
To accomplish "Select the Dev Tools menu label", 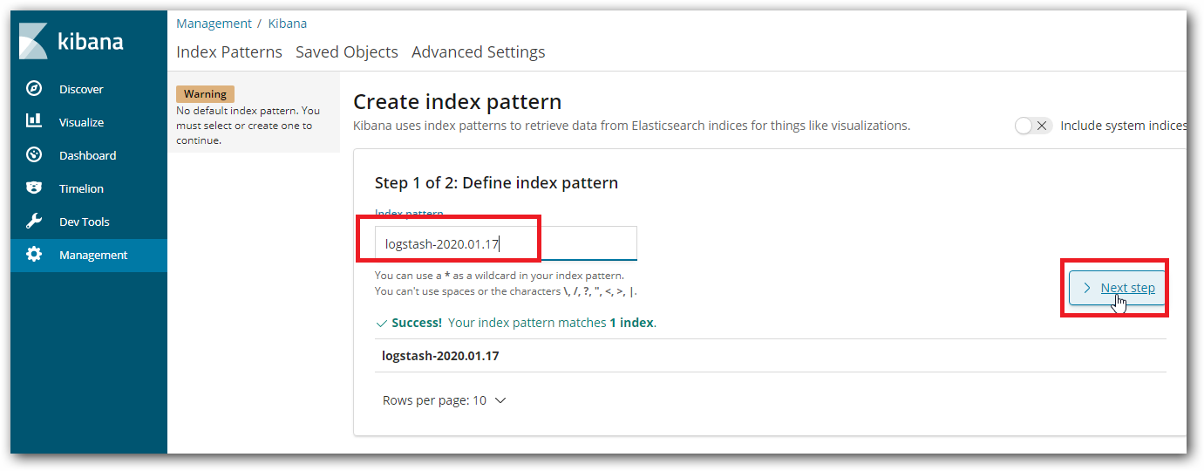I will 85,222.
